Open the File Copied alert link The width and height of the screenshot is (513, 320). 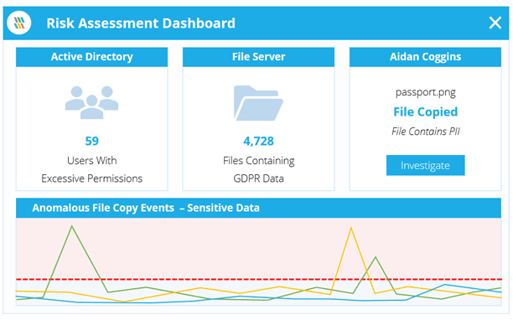pos(425,111)
